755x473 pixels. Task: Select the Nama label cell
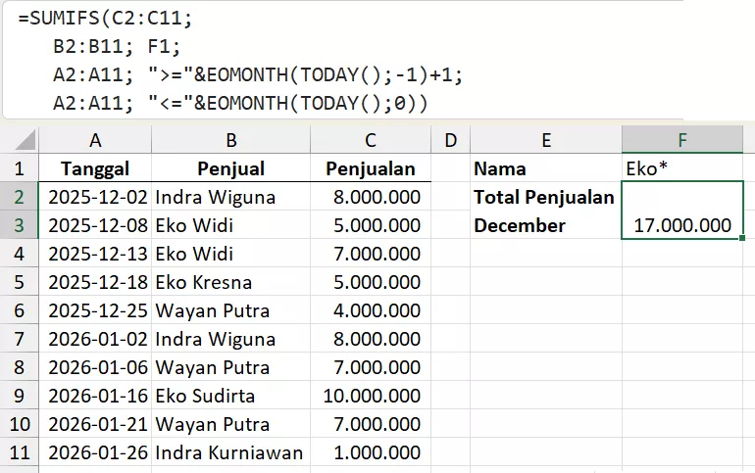[x=546, y=168]
